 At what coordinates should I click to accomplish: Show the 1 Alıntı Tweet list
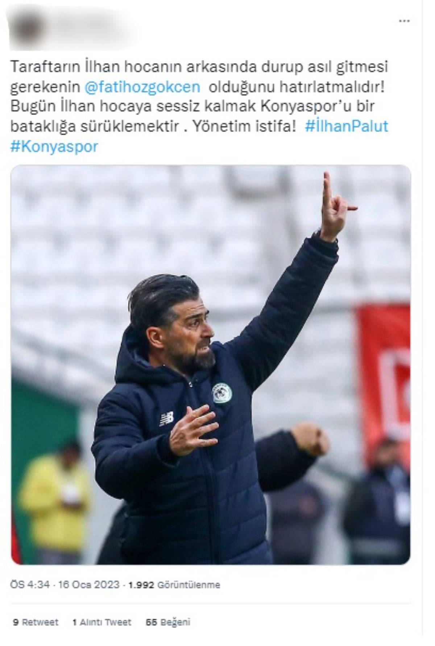point(101,622)
